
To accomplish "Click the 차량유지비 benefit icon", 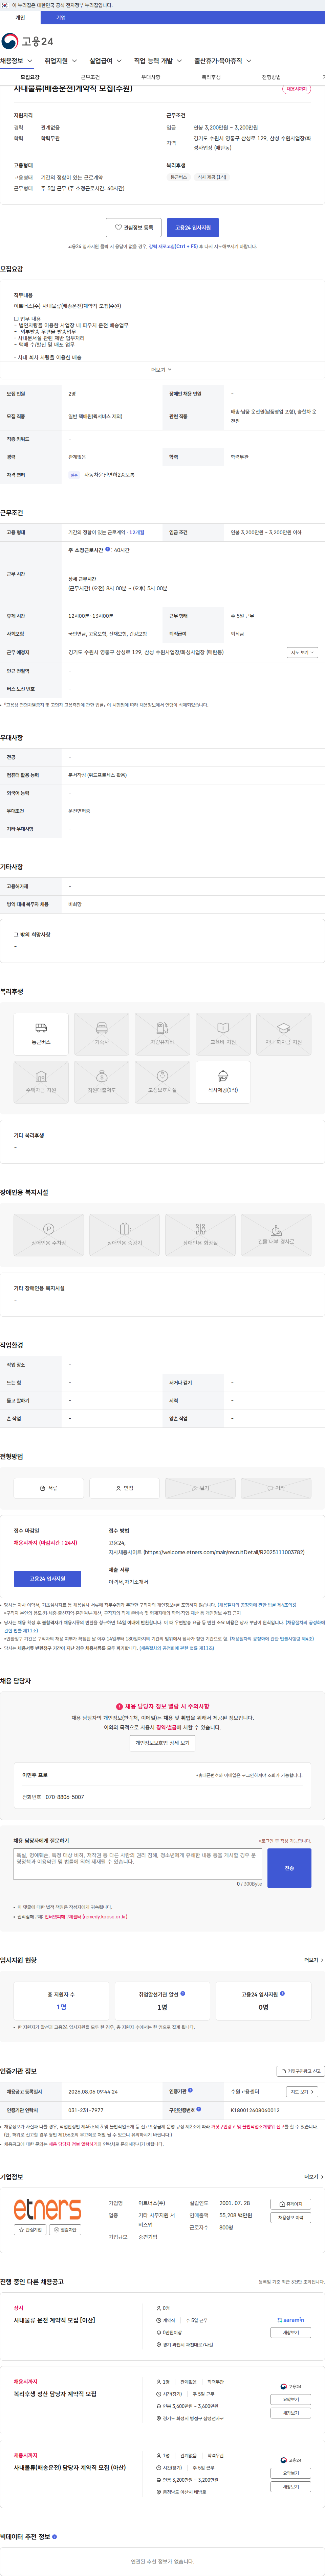I will 162,1034.
